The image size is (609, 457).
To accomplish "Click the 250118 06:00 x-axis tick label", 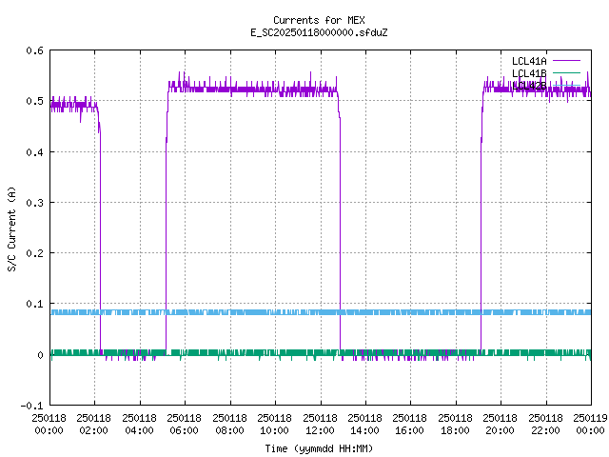I will pyautogui.click(x=185, y=425).
